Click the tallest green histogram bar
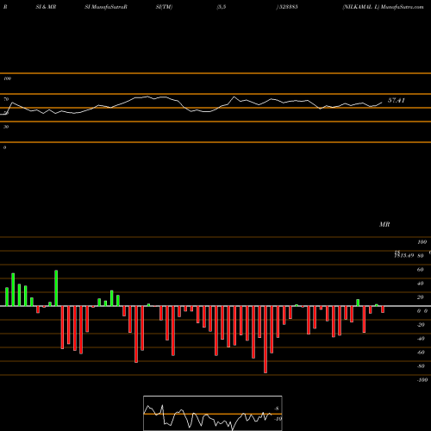This screenshot has height=431, width=431. (x=56, y=288)
